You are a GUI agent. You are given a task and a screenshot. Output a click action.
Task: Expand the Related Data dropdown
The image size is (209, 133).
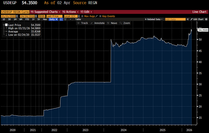[x=154, y=19]
